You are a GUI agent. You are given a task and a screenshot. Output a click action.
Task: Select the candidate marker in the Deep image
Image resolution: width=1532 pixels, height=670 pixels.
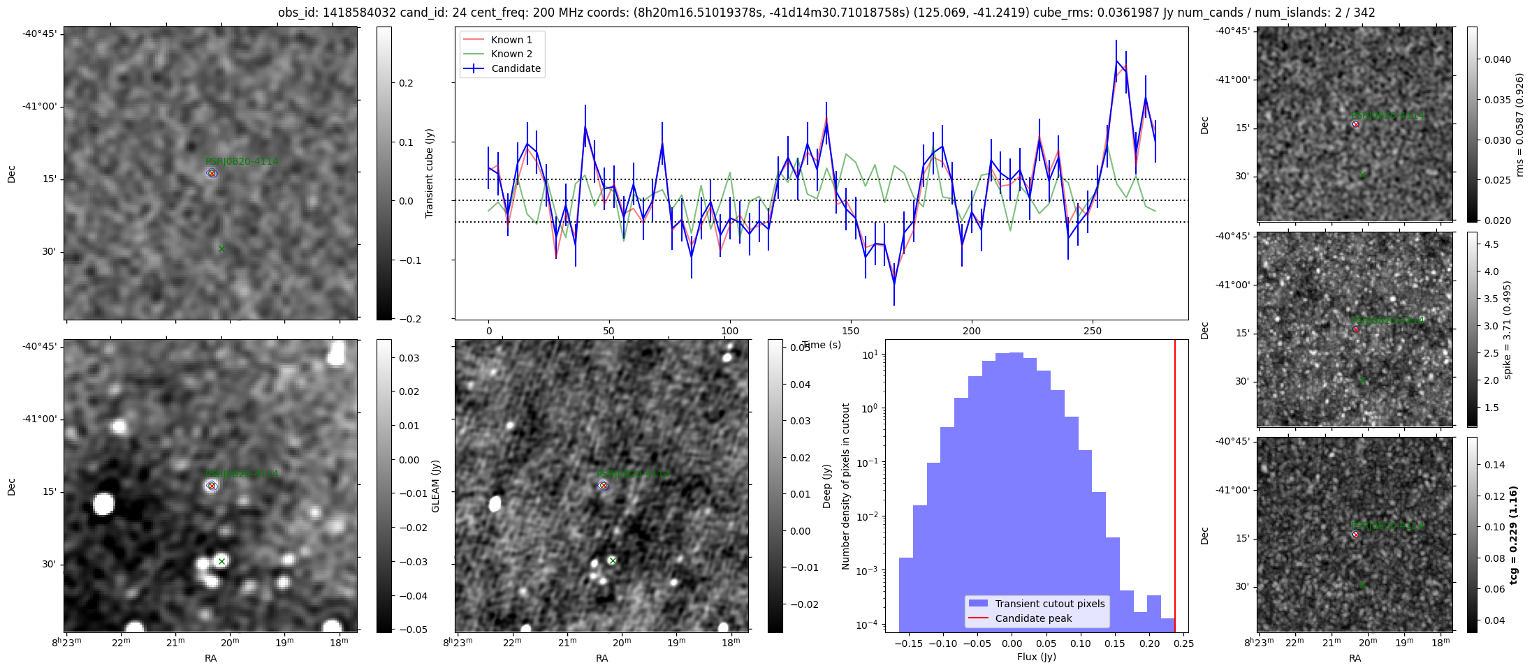click(604, 486)
